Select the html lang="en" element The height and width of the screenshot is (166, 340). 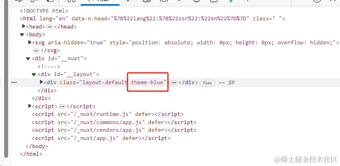(x=152, y=19)
